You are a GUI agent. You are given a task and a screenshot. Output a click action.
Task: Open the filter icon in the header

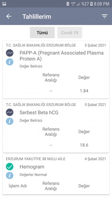[x=104, y=16]
